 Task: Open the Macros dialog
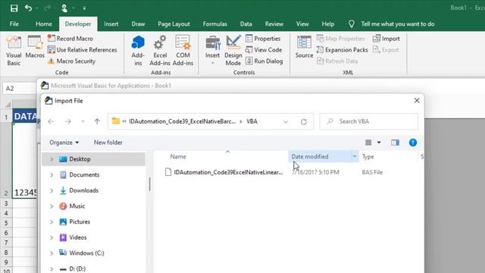click(35, 47)
